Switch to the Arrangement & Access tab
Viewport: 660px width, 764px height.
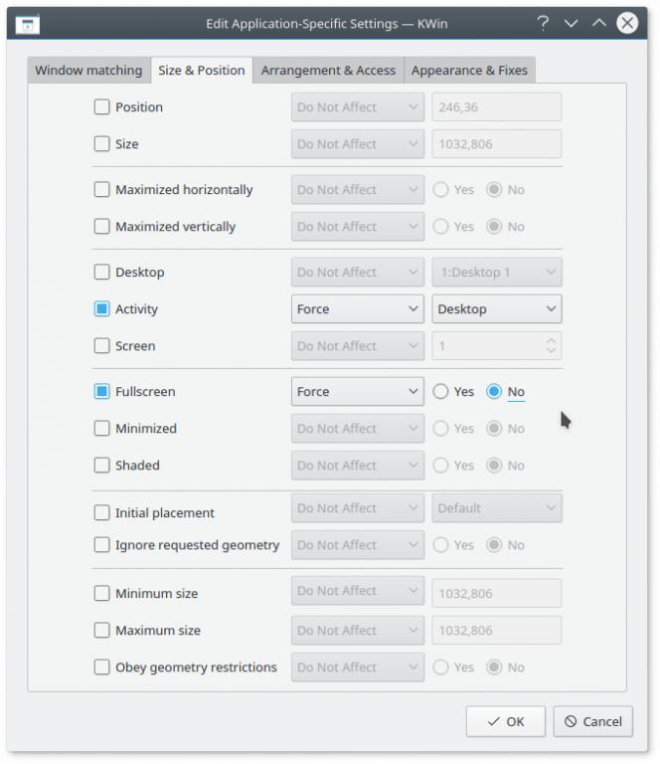(329, 71)
